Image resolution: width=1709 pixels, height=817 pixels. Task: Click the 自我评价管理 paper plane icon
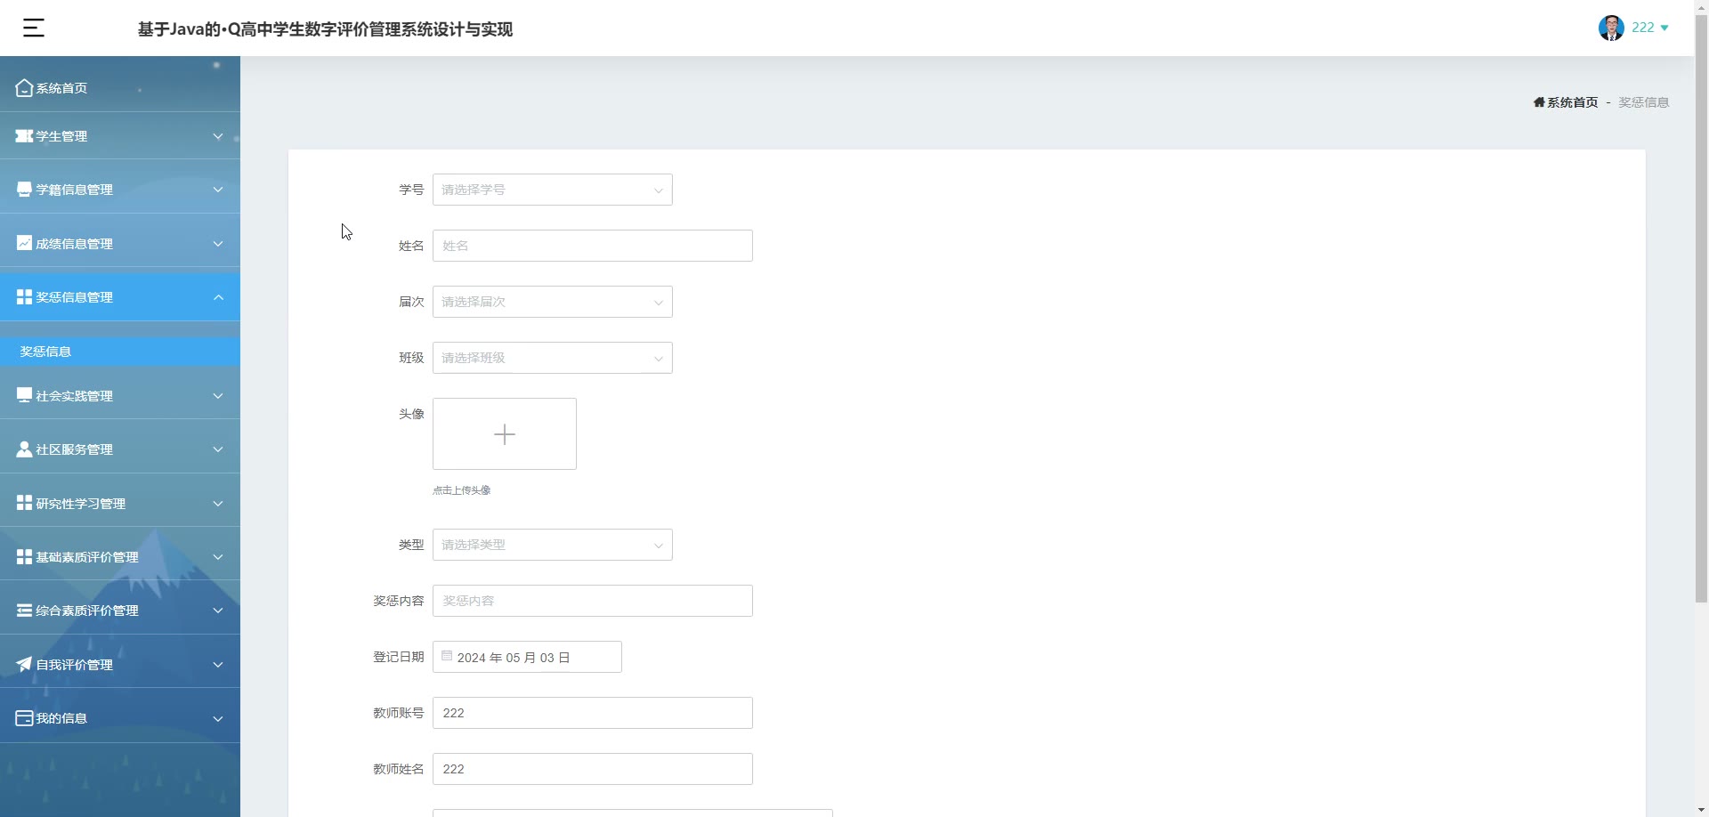(24, 664)
